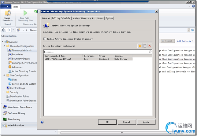Sort by Account column header

(x=123, y=56)
